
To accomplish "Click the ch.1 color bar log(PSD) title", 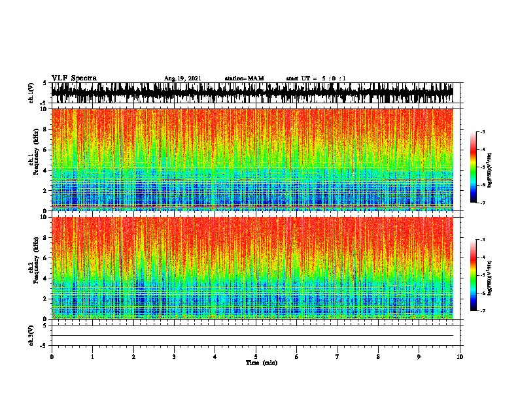I will pyautogui.click(x=489, y=171).
